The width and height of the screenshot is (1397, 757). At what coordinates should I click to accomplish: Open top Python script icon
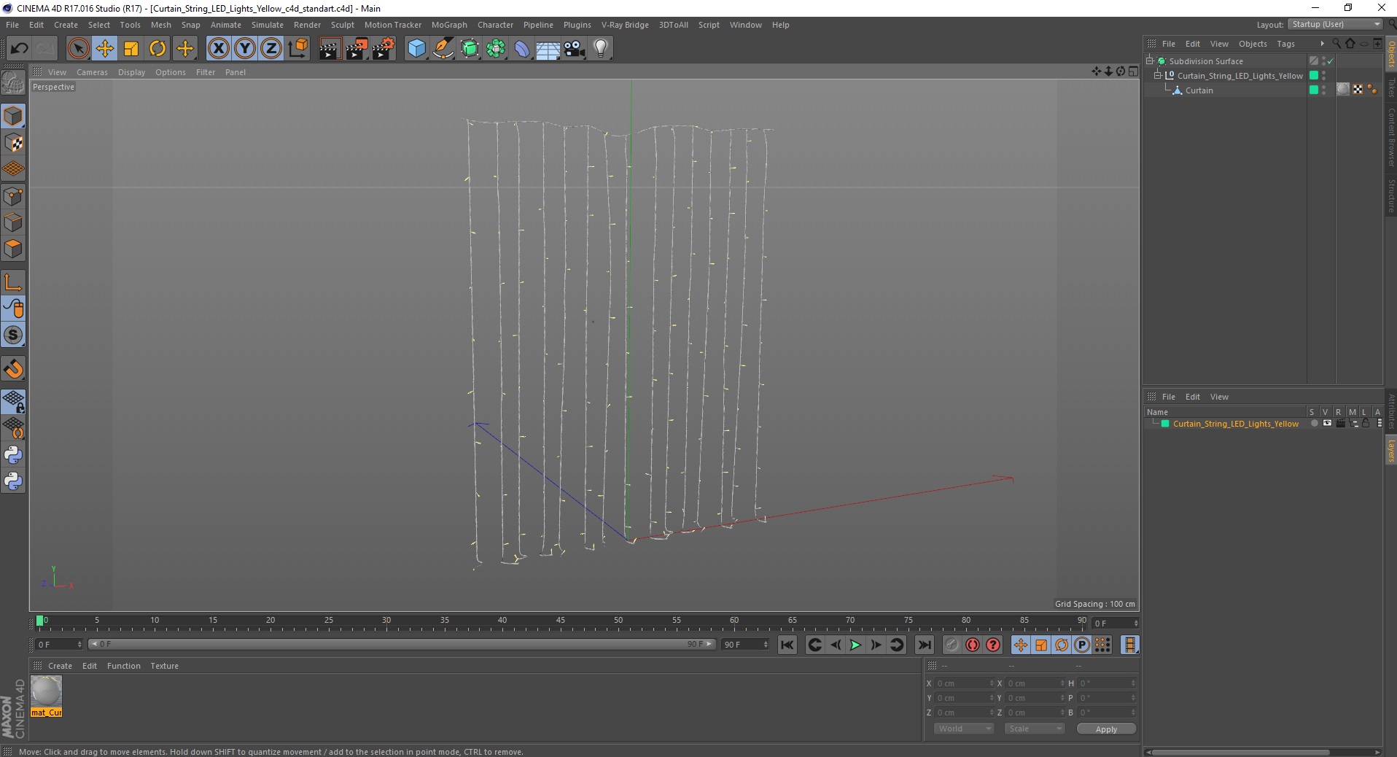[13, 455]
